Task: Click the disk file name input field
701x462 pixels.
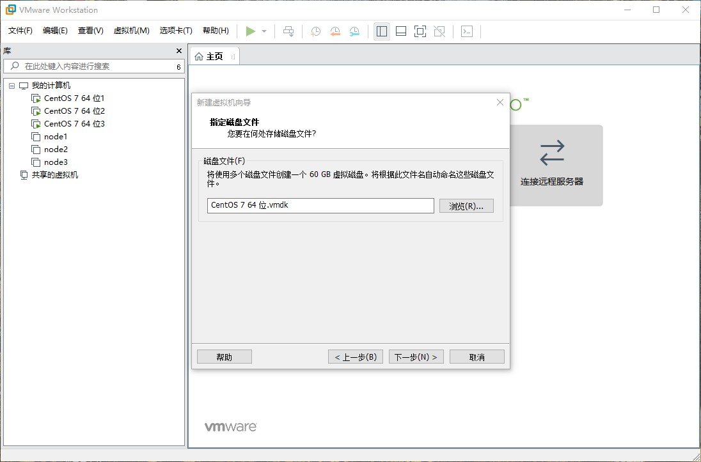Action: point(320,206)
